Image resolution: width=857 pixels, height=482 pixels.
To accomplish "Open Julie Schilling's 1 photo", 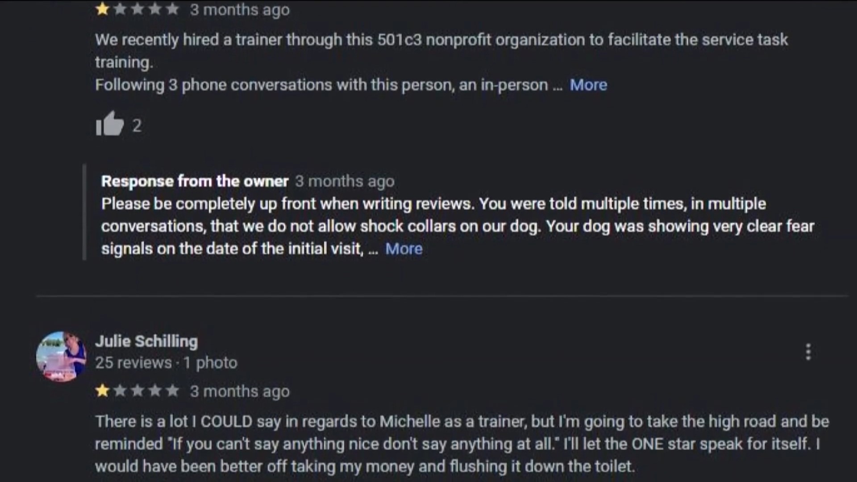I will (x=210, y=362).
